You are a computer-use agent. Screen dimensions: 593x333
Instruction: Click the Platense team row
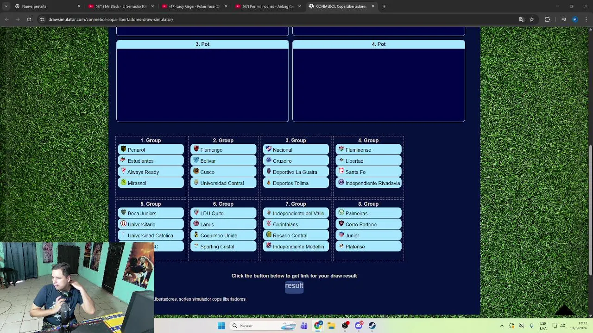[369, 247]
